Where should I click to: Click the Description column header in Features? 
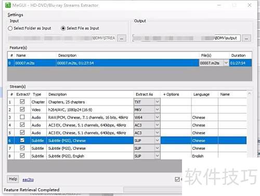[x=128, y=56]
